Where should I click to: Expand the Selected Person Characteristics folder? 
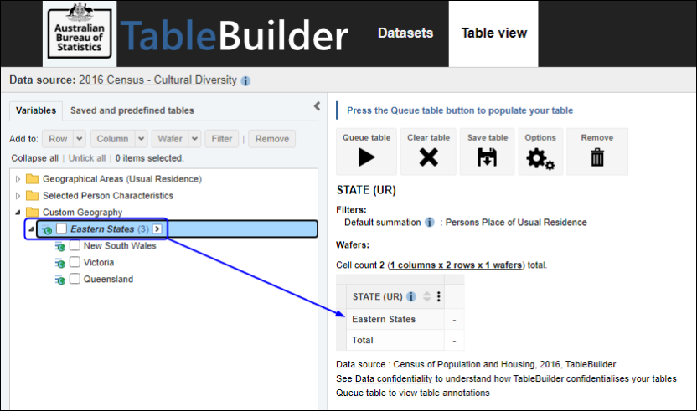18,196
